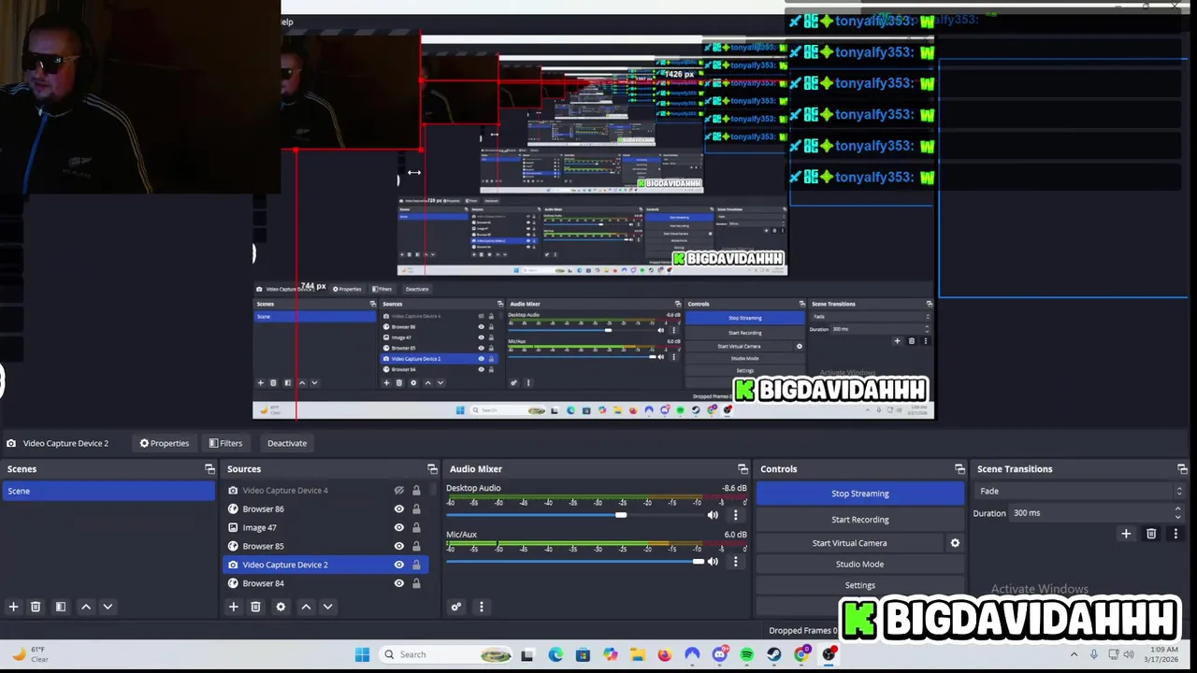The width and height of the screenshot is (1197, 673).
Task: Open Settings in Controls panel
Action: coord(860,586)
